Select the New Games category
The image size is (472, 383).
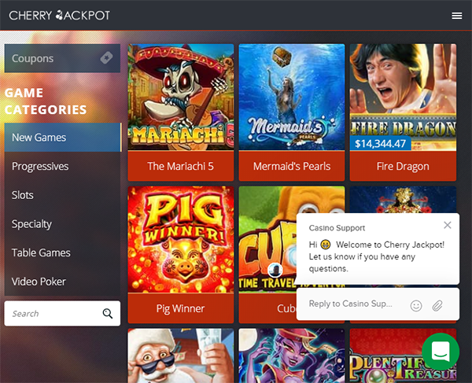63,138
